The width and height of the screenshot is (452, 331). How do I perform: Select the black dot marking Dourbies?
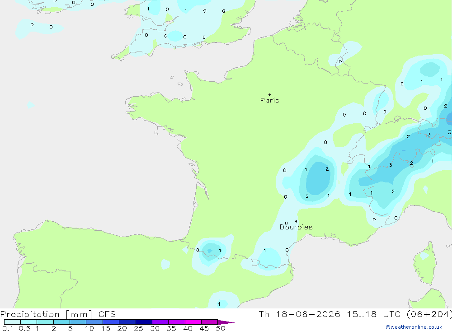click(296, 221)
